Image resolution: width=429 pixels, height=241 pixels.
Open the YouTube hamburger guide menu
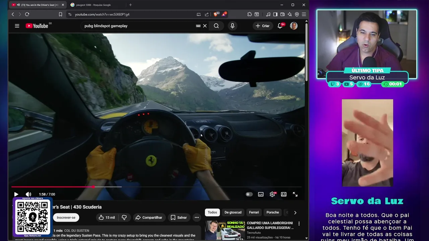tap(17, 26)
